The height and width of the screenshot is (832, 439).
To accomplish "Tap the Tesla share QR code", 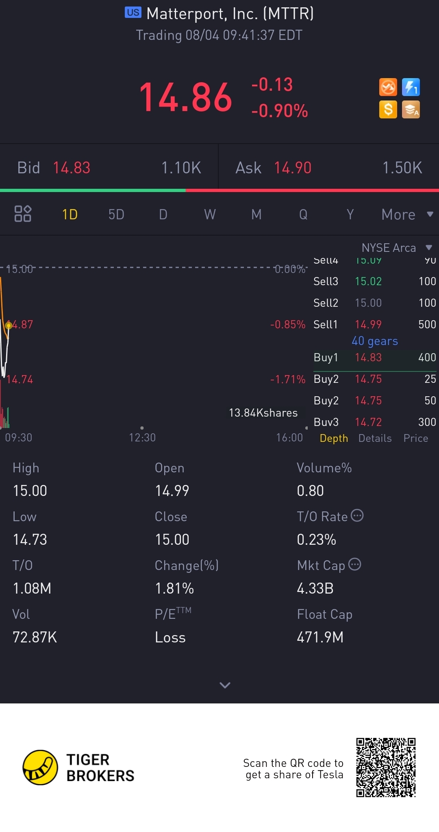I will coord(386,767).
